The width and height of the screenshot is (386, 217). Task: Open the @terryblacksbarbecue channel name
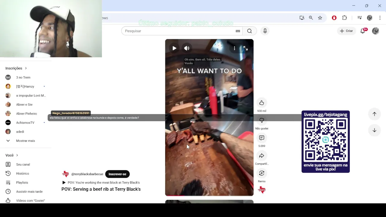pyautogui.click(x=87, y=174)
